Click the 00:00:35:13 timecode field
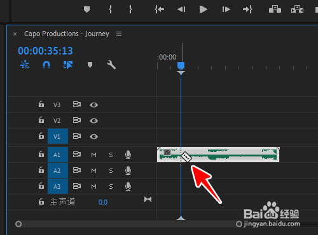Viewport: 318px width, 235px height. [x=45, y=51]
